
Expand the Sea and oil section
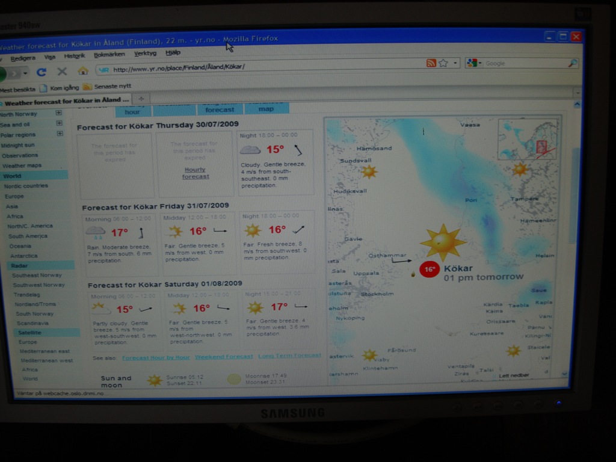(59, 123)
